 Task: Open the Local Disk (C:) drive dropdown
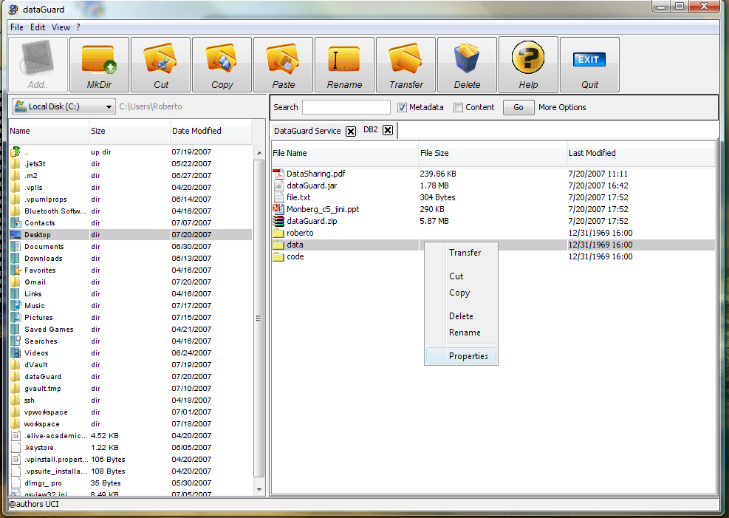[63, 107]
